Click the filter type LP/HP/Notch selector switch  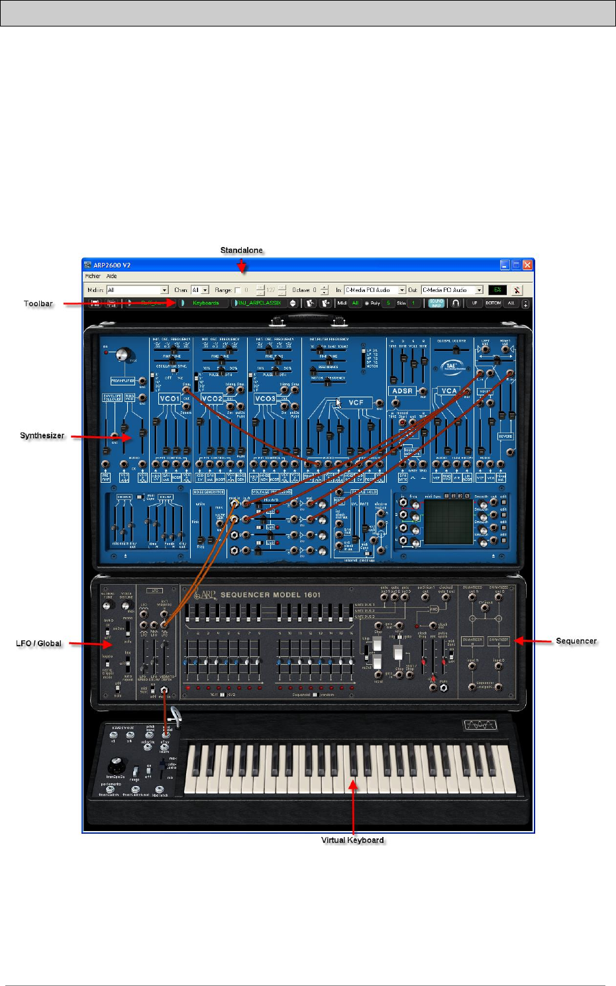click(363, 358)
